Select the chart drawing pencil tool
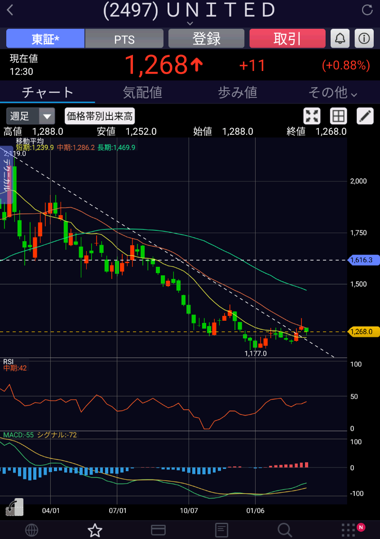Viewport: 380px width, 539px height. click(x=365, y=116)
